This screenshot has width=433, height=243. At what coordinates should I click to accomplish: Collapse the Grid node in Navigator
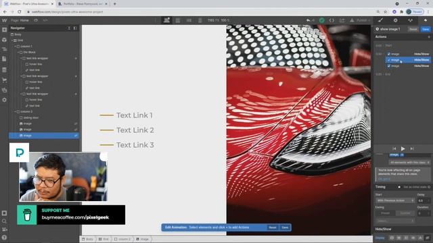click(x=12, y=40)
